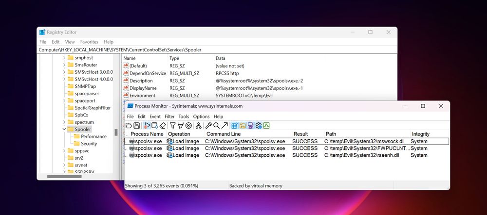Click the registry tree vertical scrollbar thumb
The width and height of the screenshot is (487, 215).
[x=116, y=132]
